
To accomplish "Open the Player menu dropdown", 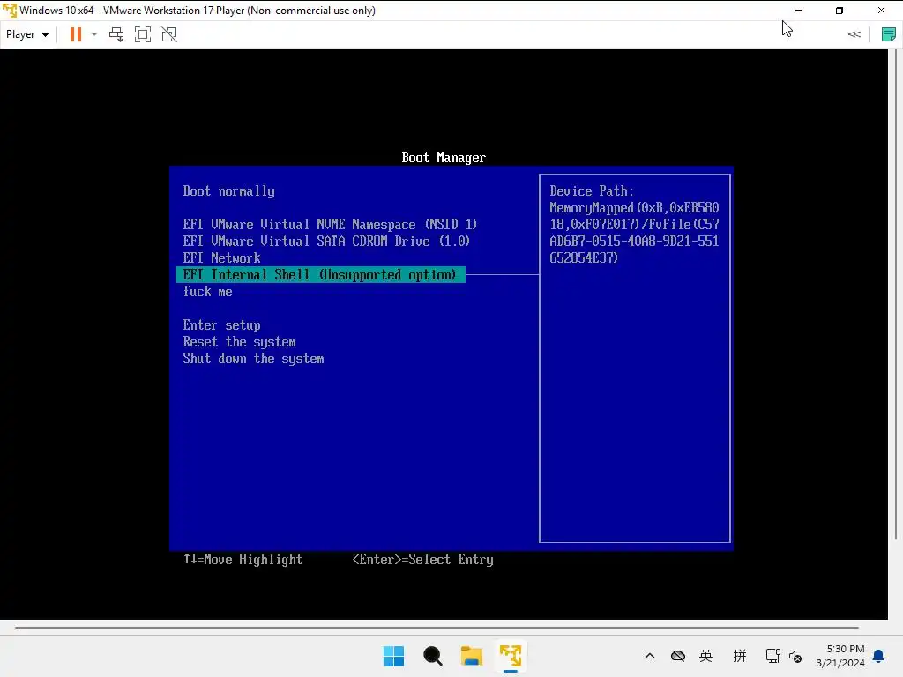I will pyautogui.click(x=27, y=34).
